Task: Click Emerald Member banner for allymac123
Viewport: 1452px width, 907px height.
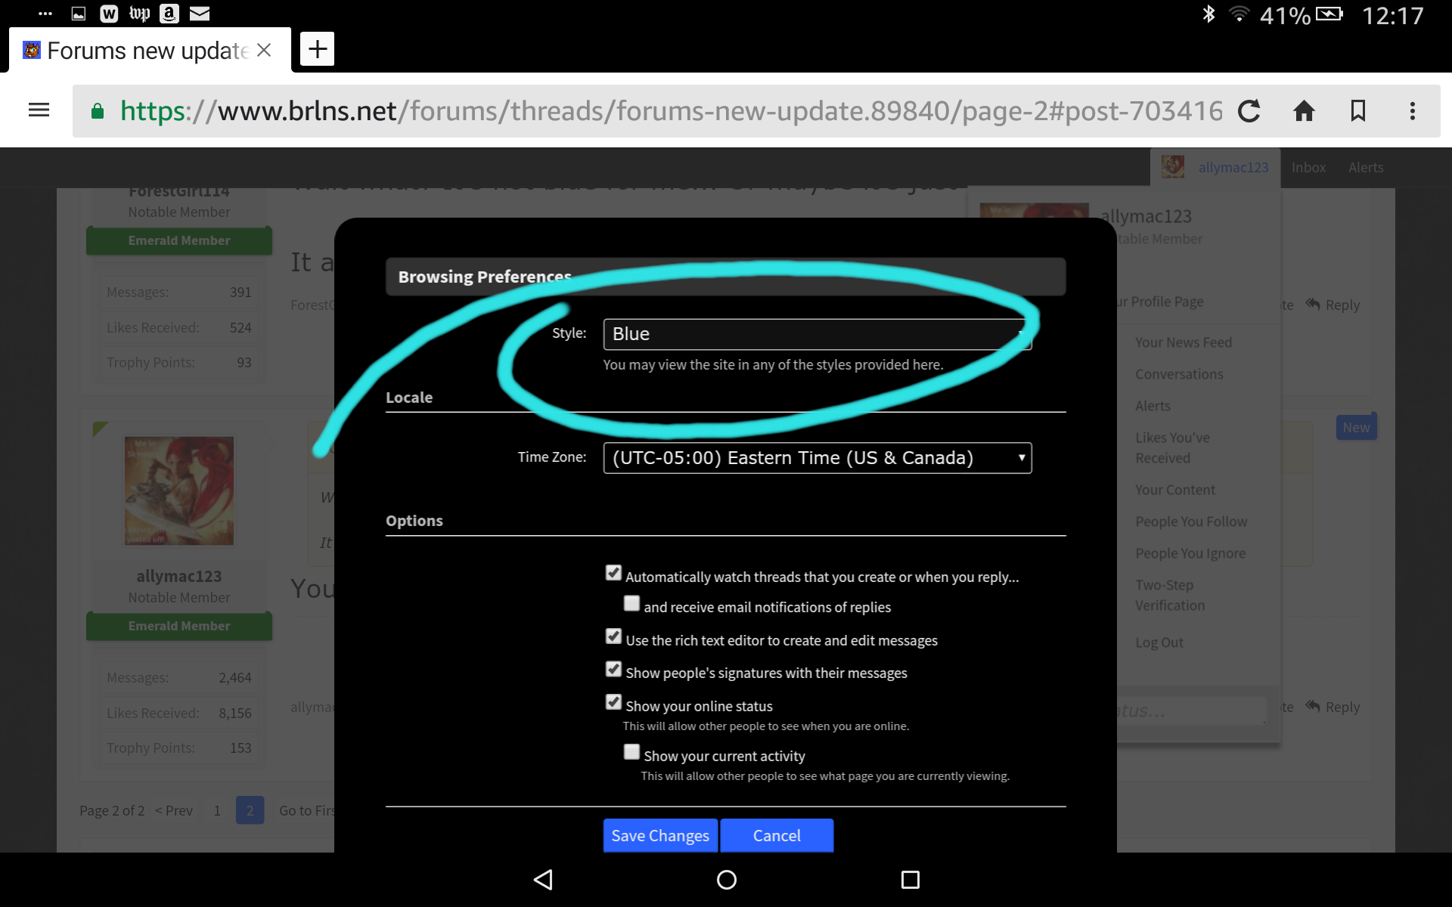Action: [179, 626]
